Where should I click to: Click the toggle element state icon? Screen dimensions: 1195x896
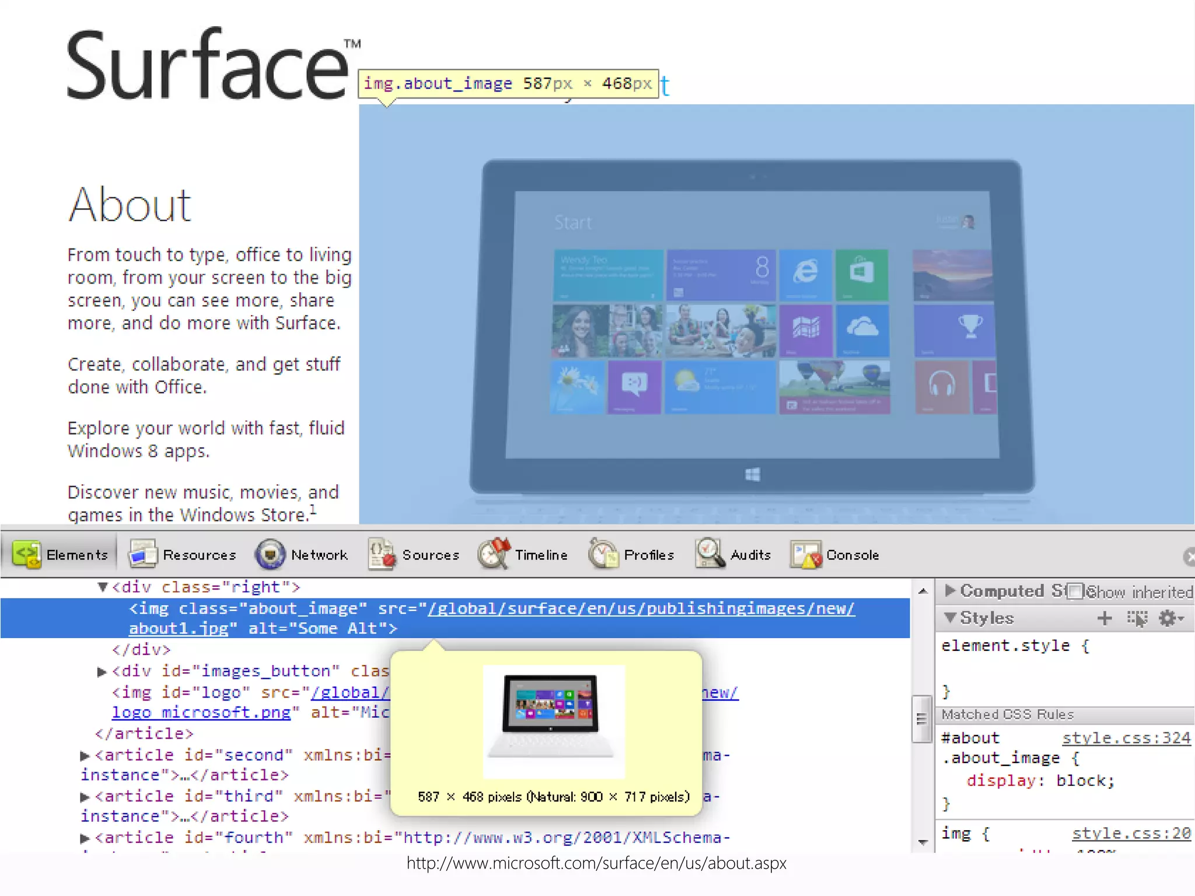click(x=1137, y=618)
